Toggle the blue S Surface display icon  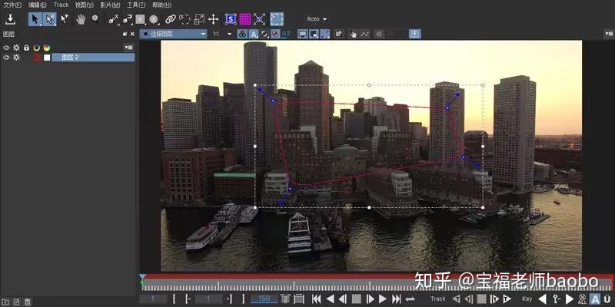tap(231, 19)
